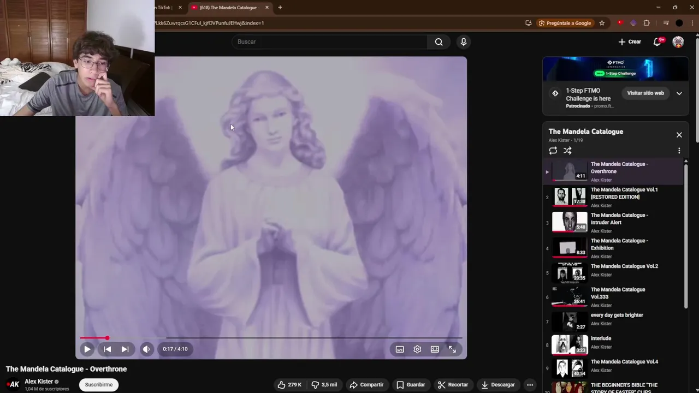Close the Mandela Catalogue browser tab
699x393 pixels.
[267, 8]
